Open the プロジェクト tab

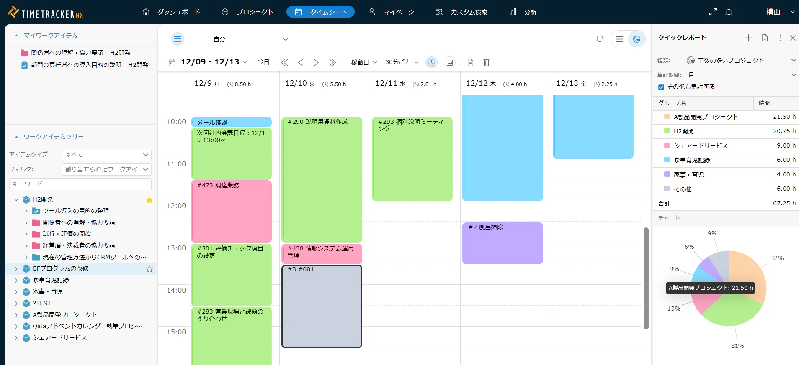(x=247, y=12)
